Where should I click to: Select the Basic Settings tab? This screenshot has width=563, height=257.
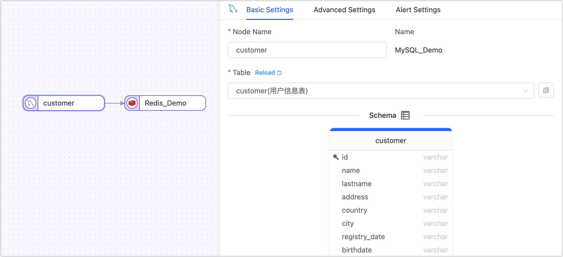(x=270, y=10)
